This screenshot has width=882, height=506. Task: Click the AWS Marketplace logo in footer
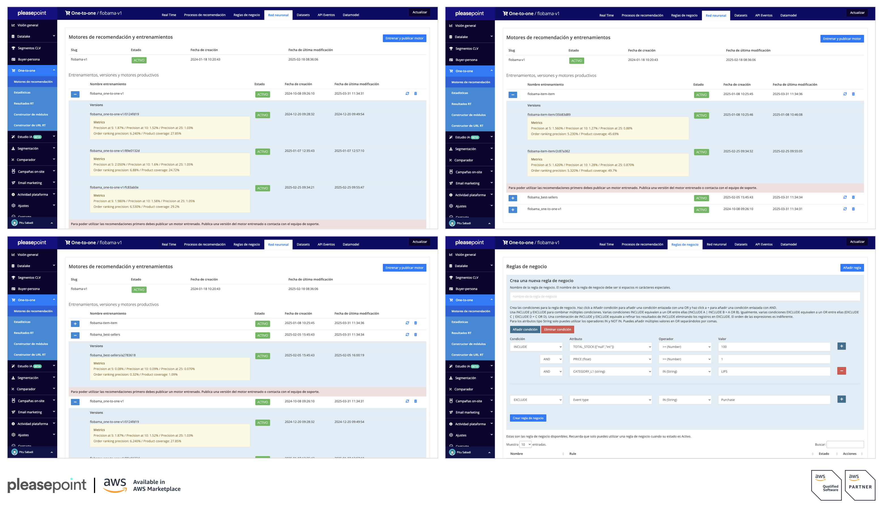click(x=142, y=485)
